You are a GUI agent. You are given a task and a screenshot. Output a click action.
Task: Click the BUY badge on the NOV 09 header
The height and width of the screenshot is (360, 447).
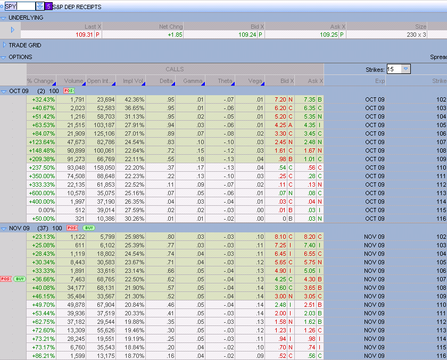pyautogui.click(x=89, y=228)
